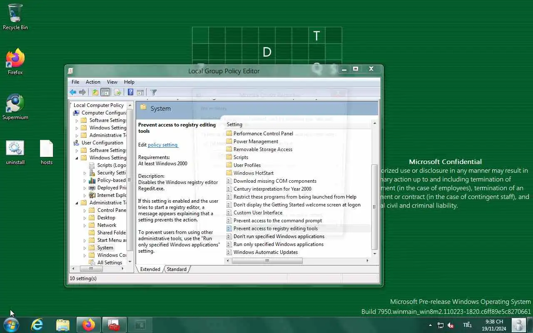Open File Explorer from the taskbar
Image resolution: width=533 pixels, height=333 pixels.
(62, 325)
